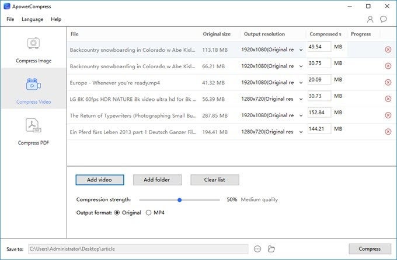Click the compressed size field showing 152.84

click(319, 112)
